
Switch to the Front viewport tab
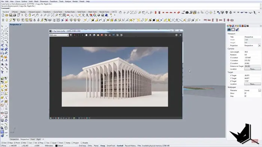click(x=33, y=139)
